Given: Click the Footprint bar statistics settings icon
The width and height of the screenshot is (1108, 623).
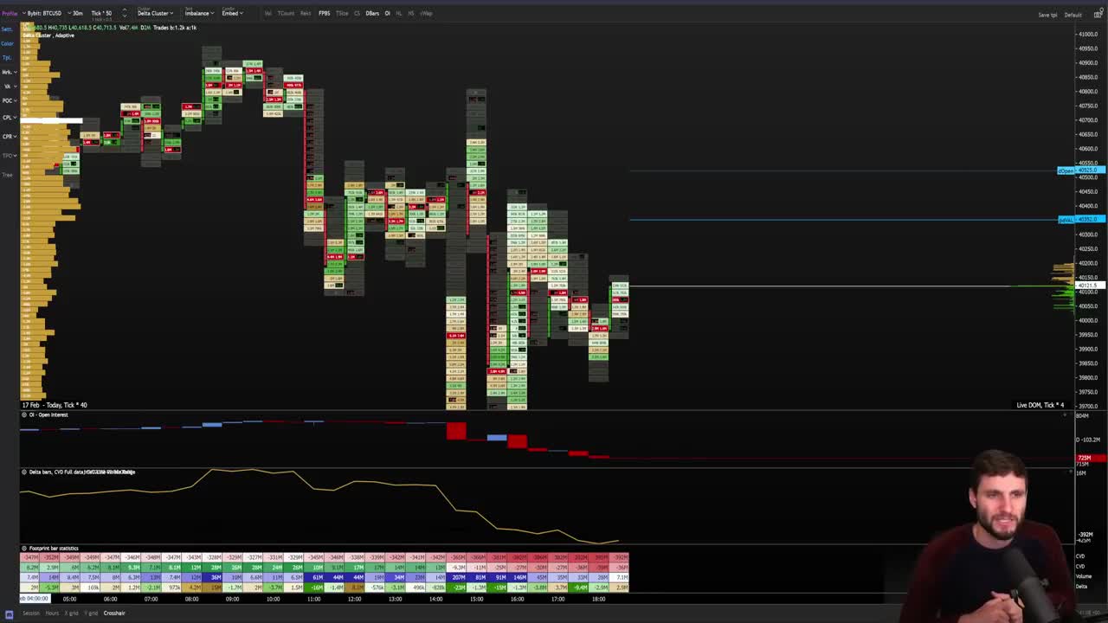Looking at the screenshot, I should click(24, 548).
